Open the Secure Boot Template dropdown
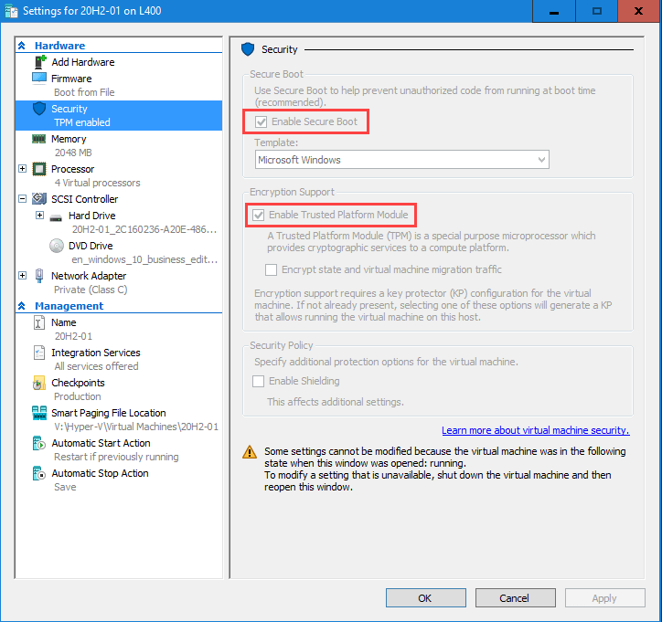This screenshot has width=662, height=622. 402,160
